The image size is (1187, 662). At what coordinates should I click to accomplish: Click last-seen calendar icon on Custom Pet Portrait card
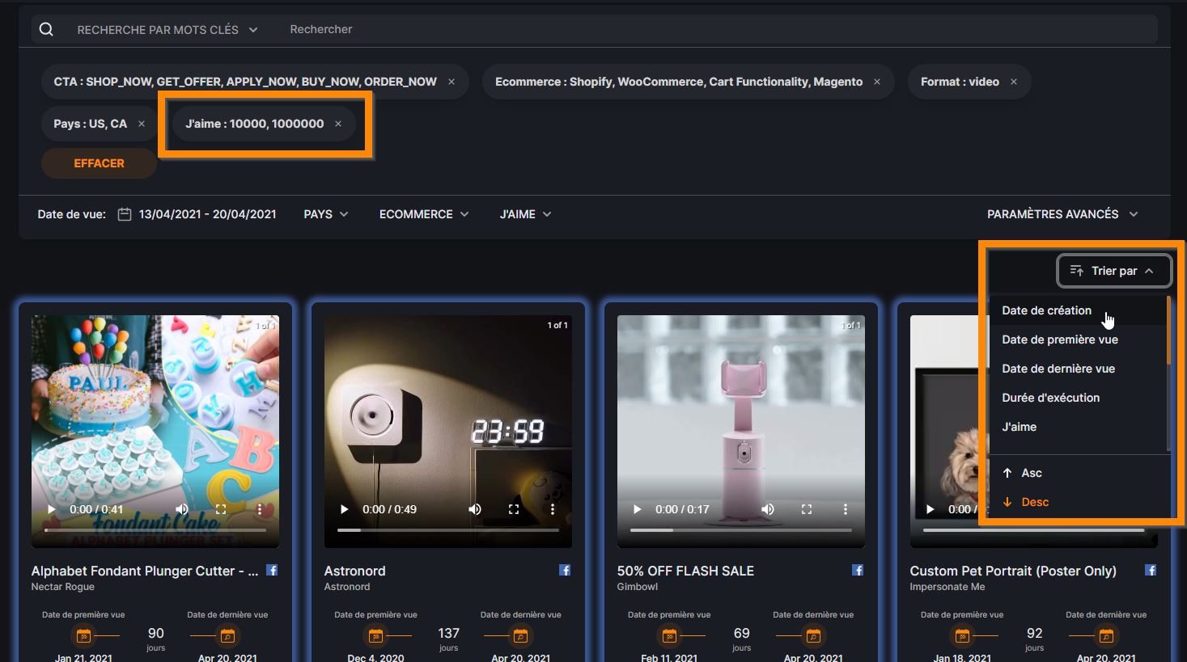pyautogui.click(x=1106, y=636)
